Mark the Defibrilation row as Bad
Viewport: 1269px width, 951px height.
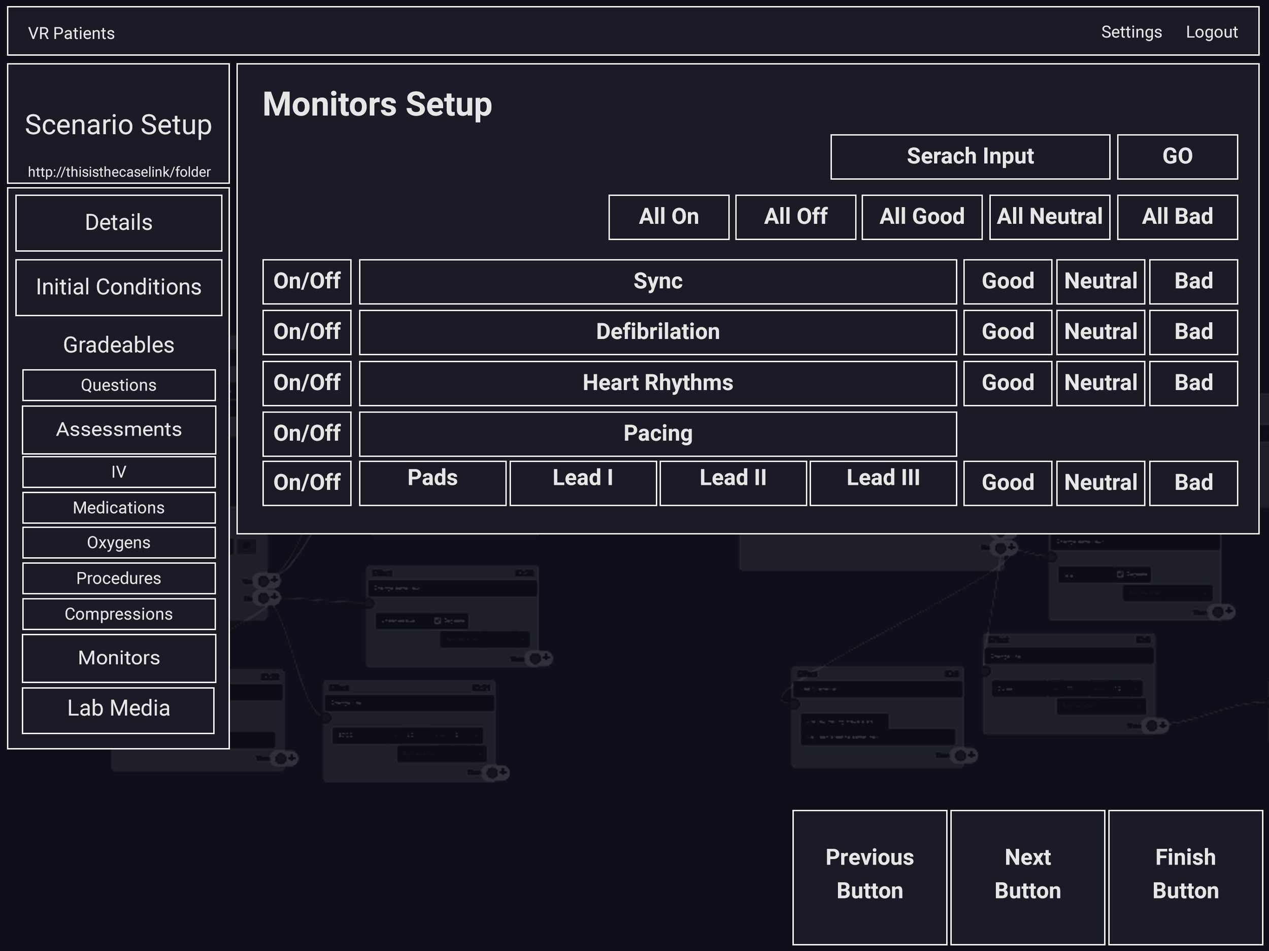[1193, 332]
